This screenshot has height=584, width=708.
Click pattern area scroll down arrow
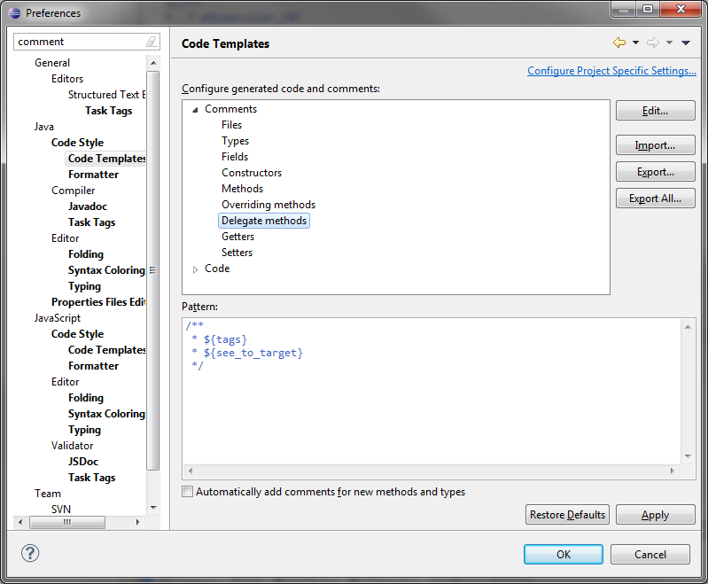tap(688, 456)
